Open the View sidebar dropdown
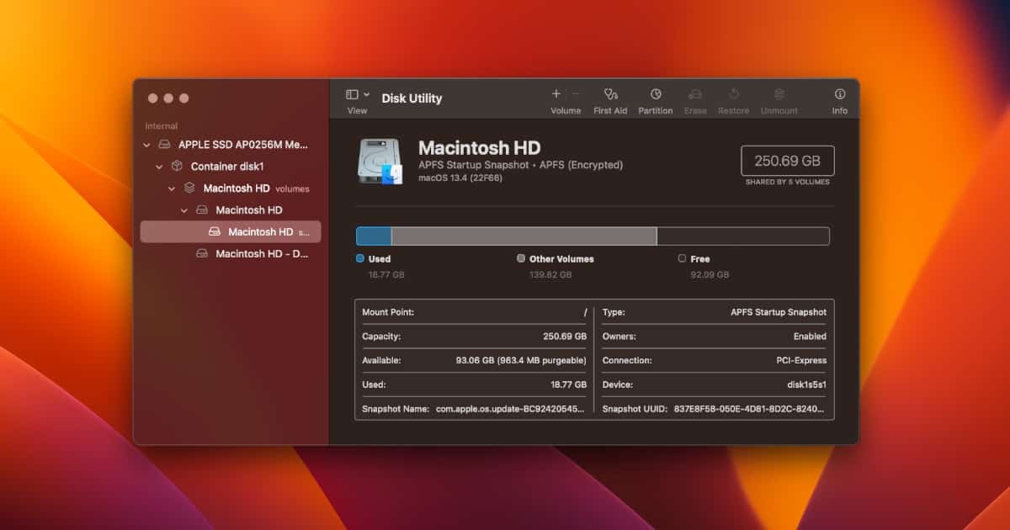Screen dimensions: 1010x530 point(358,94)
